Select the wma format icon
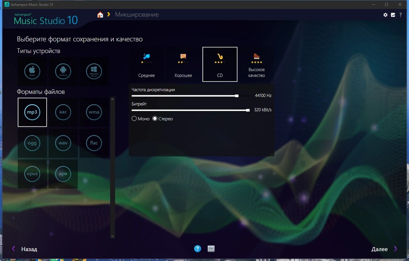The width and height of the screenshot is (409, 261). click(x=94, y=112)
